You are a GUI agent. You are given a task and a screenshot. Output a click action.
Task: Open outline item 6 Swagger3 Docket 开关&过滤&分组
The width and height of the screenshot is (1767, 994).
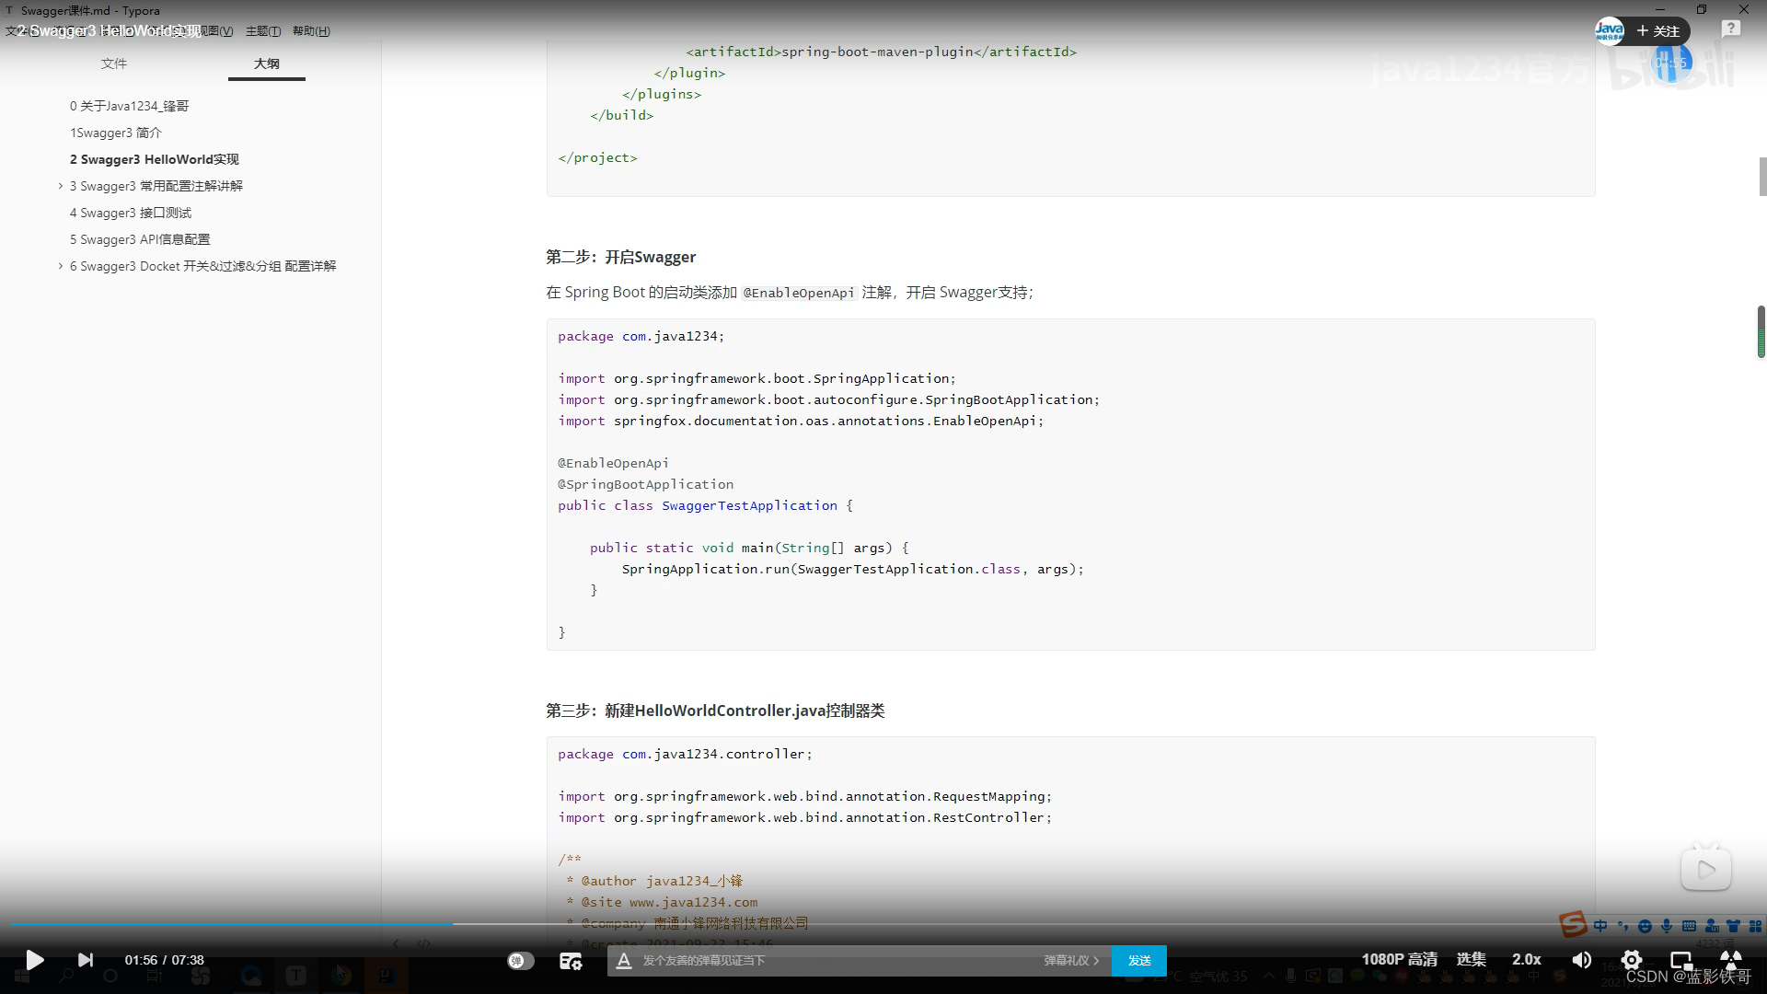[202, 266]
